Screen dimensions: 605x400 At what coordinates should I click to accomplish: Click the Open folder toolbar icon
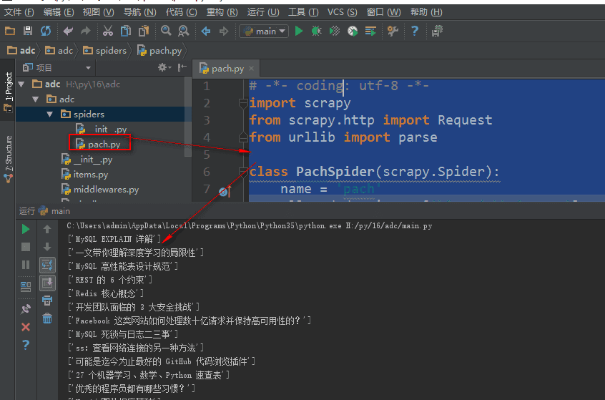[x=10, y=31]
